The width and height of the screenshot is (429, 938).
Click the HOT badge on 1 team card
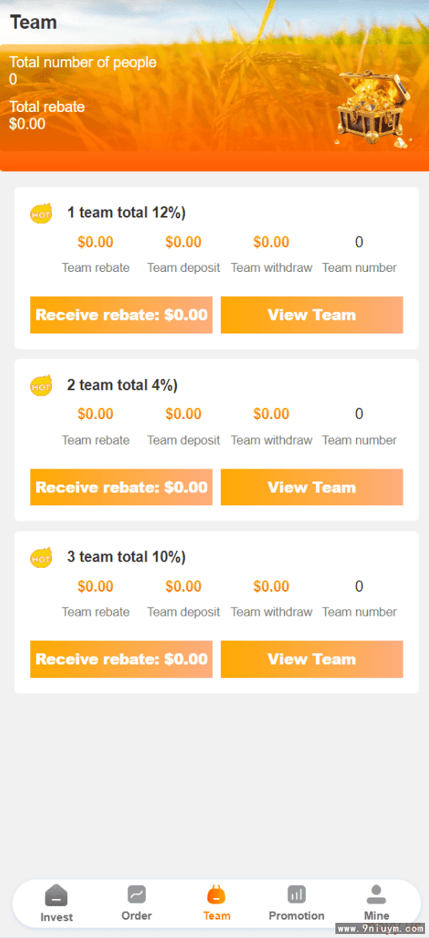(x=42, y=213)
